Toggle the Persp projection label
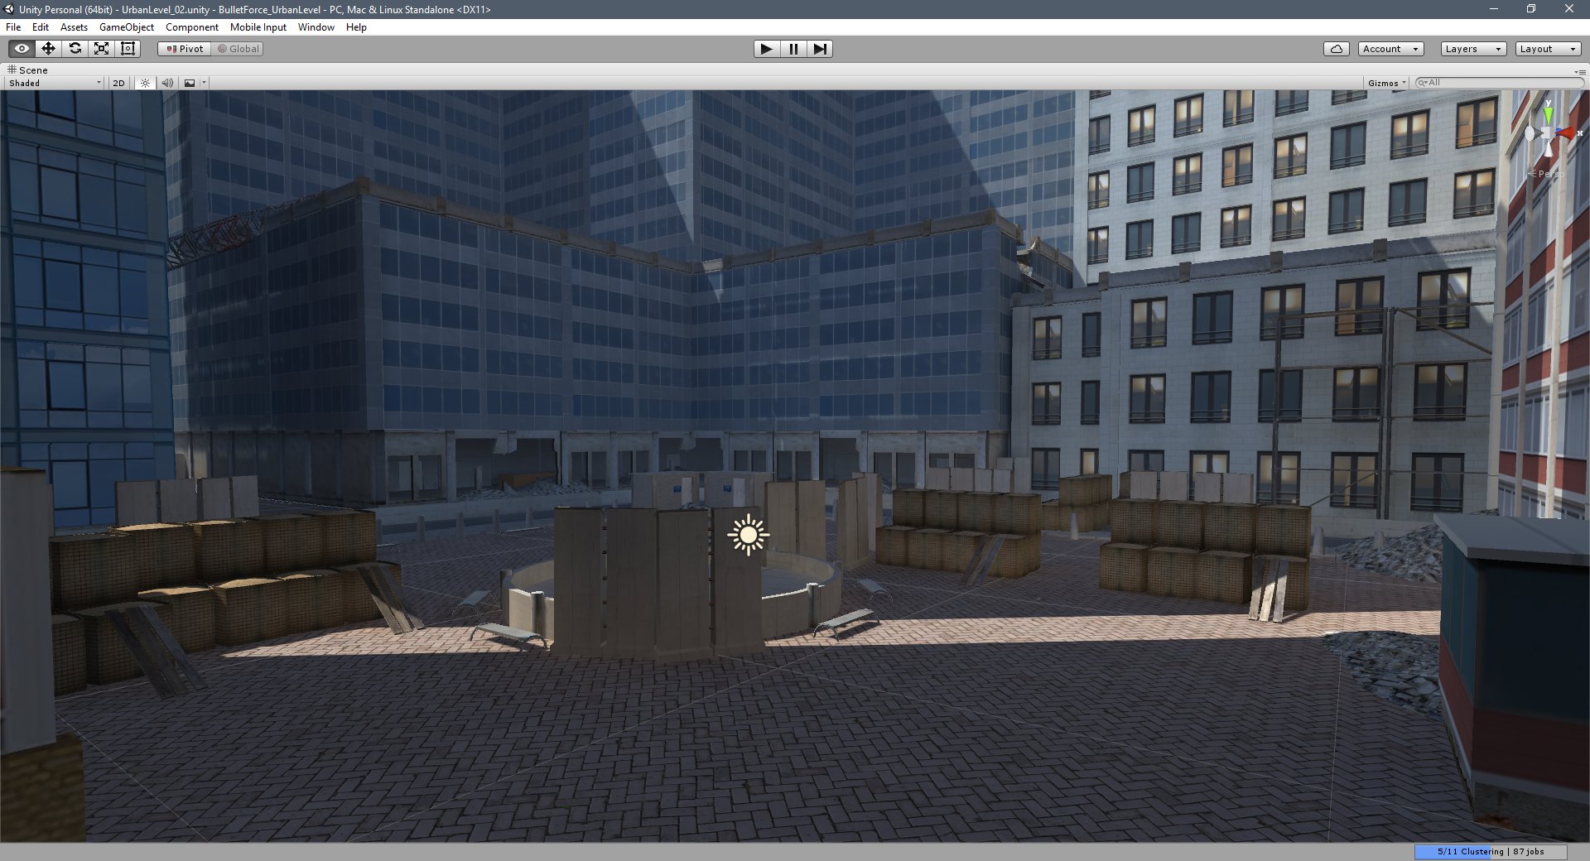The width and height of the screenshot is (1590, 861). tap(1546, 174)
